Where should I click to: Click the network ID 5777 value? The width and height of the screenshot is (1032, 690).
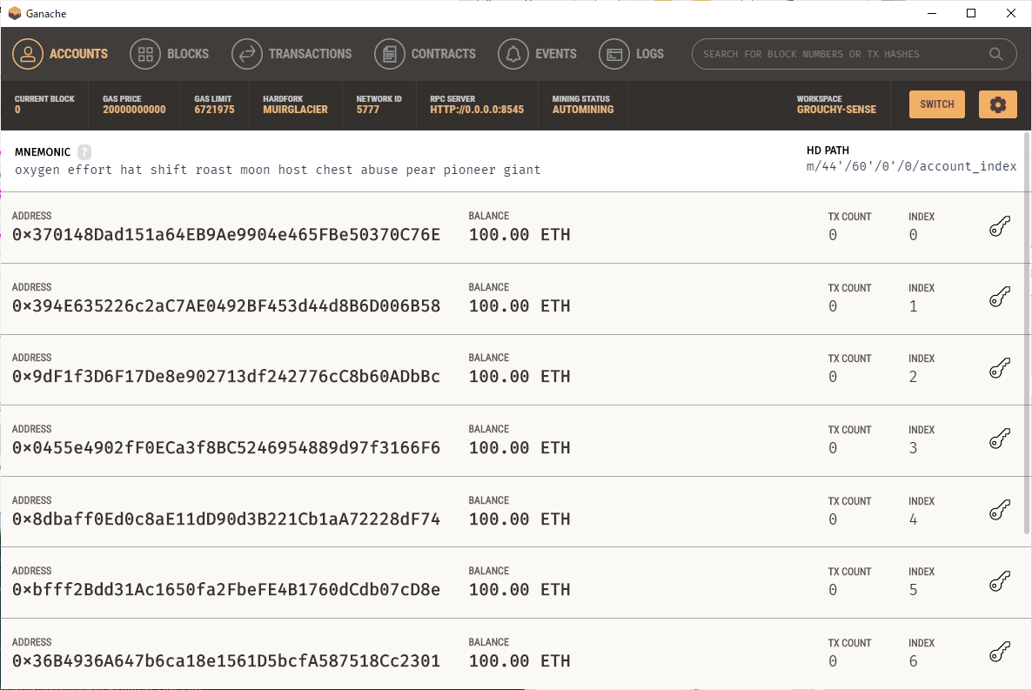coord(368,110)
